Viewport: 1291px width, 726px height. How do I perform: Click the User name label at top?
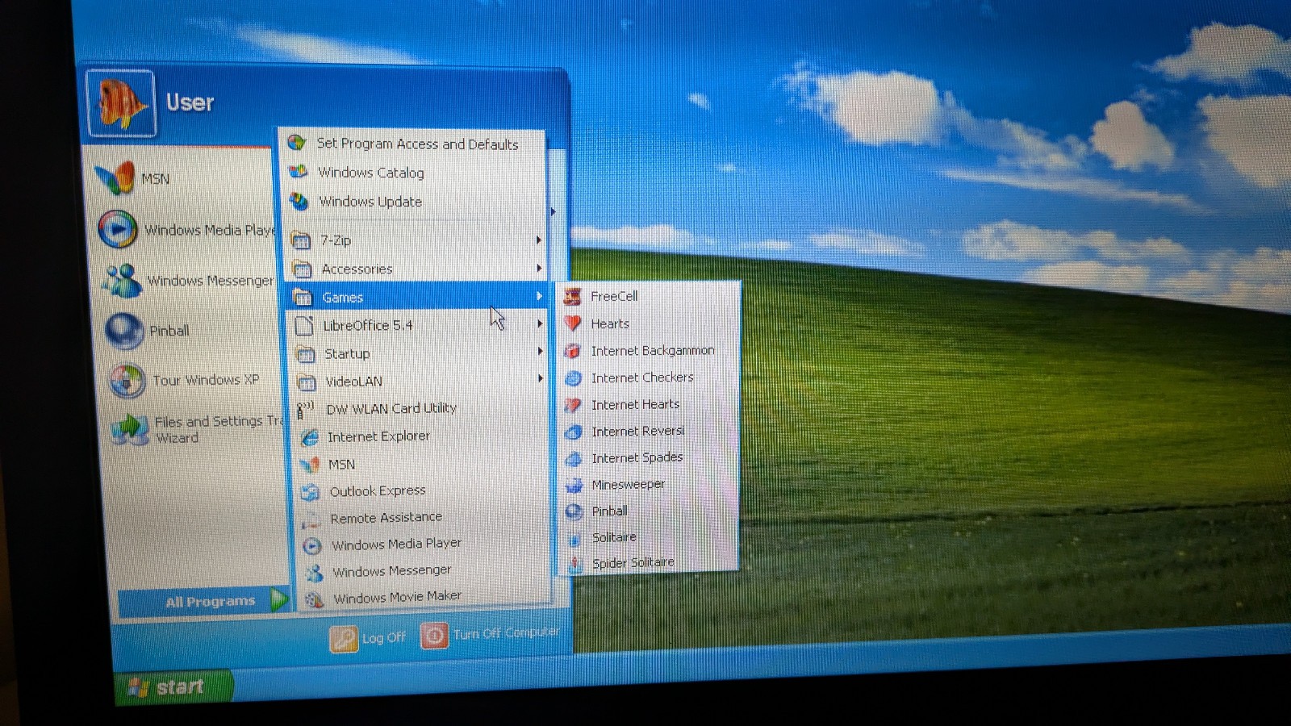click(x=190, y=102)
